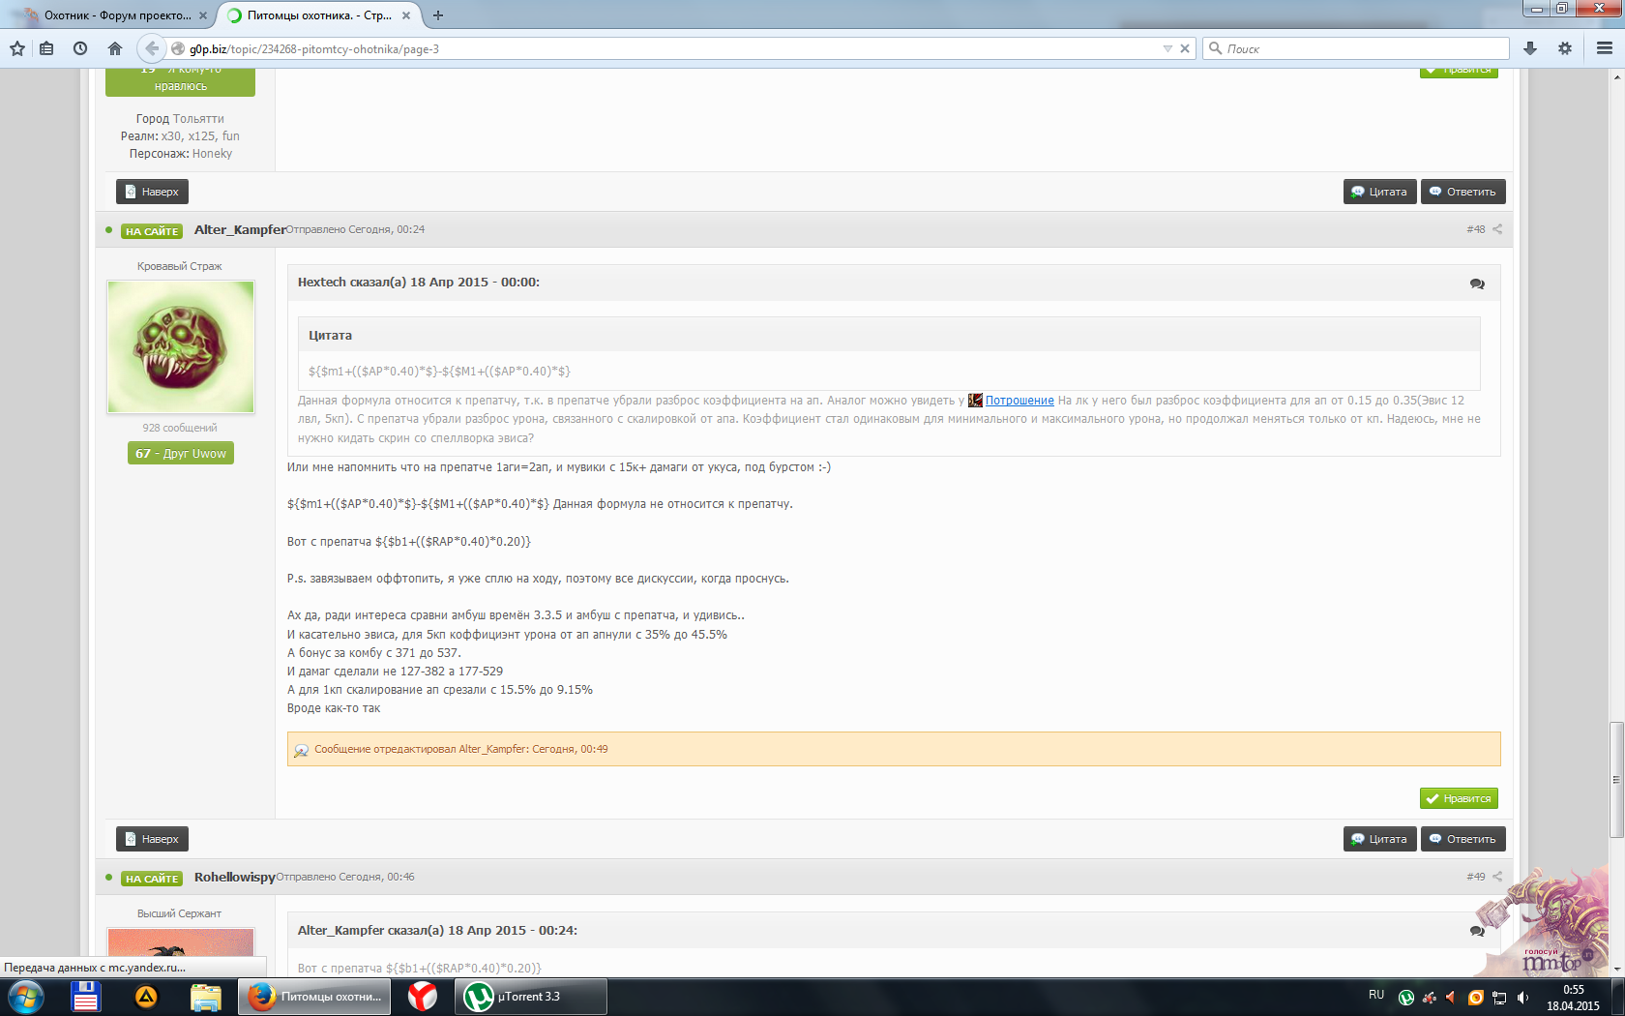Open a new browser tab
This screenshot has height=1016, width=1625.
pos(438,15)
